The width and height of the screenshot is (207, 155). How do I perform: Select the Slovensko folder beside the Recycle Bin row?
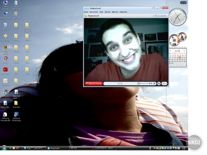pyautogui.click(x=27, y=27)
